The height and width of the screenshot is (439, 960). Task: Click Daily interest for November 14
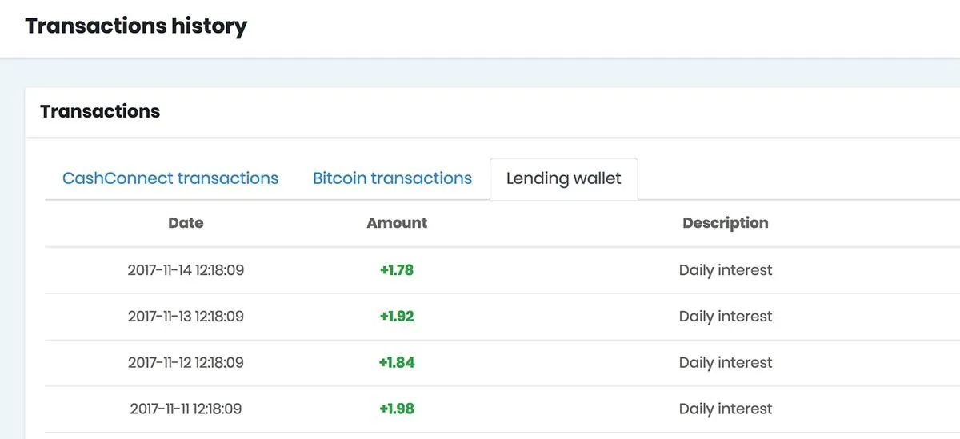(x=726, y=270)
